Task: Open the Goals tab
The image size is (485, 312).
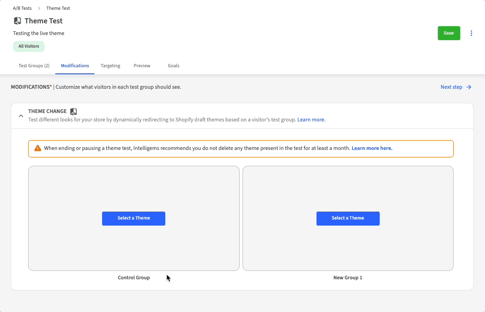Action: pyautogui.click(x=174, y=66)
